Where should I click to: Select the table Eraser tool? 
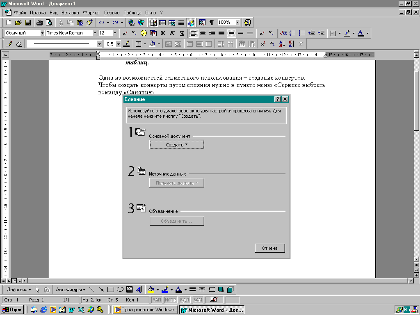[19, 43]
